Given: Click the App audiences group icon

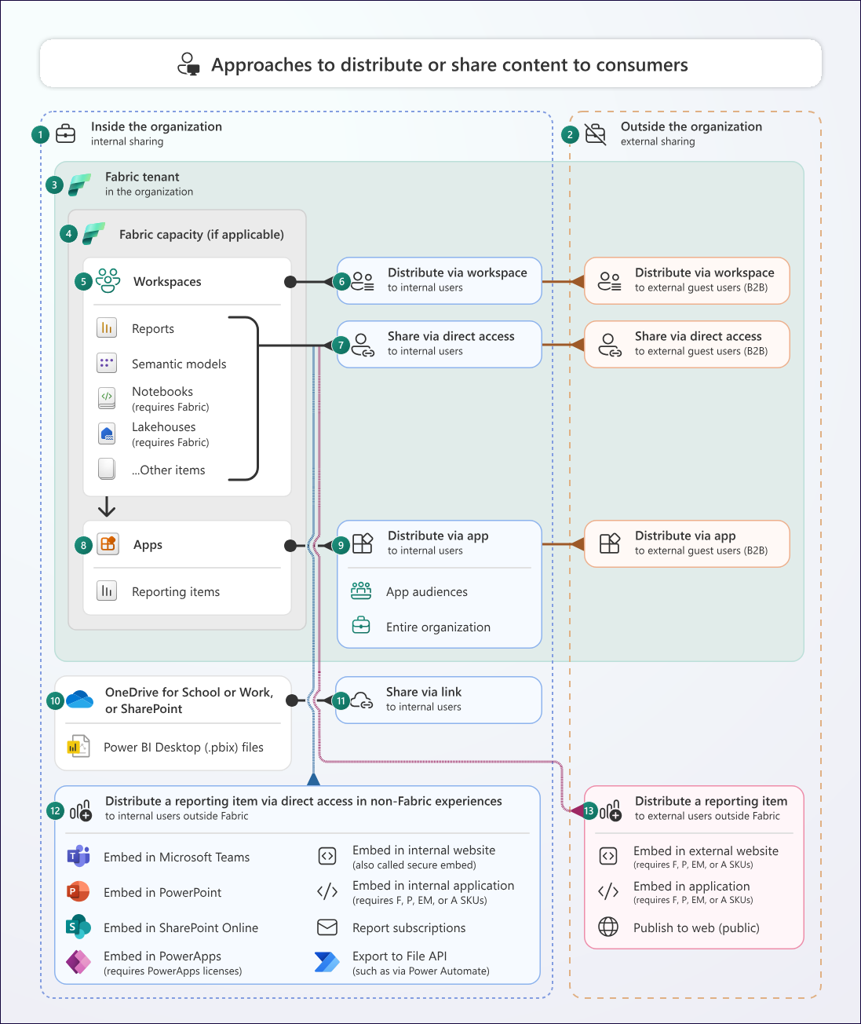Looking at the screenshot, I should coord(361,591).
